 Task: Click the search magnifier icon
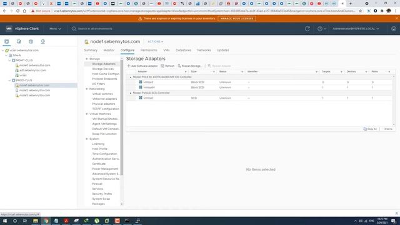74,29
